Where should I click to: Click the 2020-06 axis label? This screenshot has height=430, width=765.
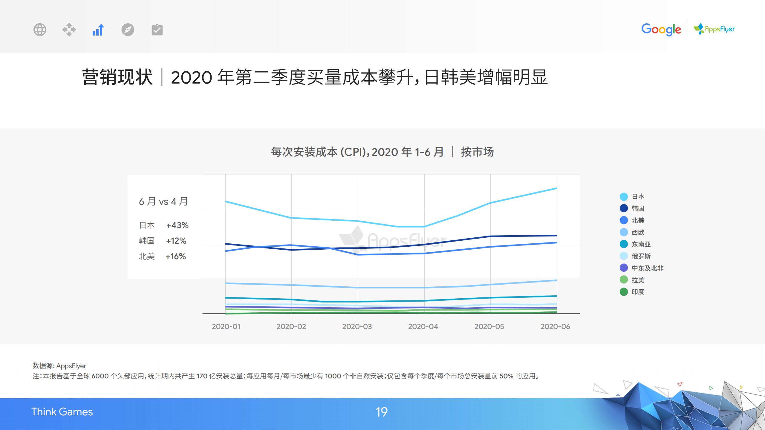pyautogui.click(x=555, y=326)
